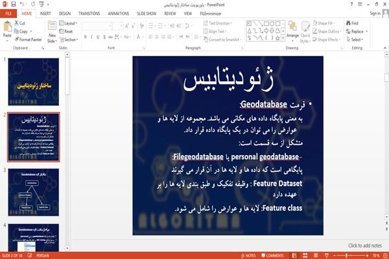Open Quick Styles gallery

coord(305,32)
